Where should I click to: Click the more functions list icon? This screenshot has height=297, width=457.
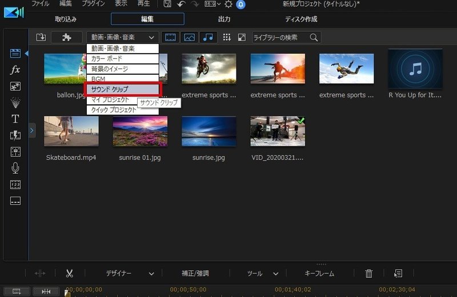coord(398,274)
